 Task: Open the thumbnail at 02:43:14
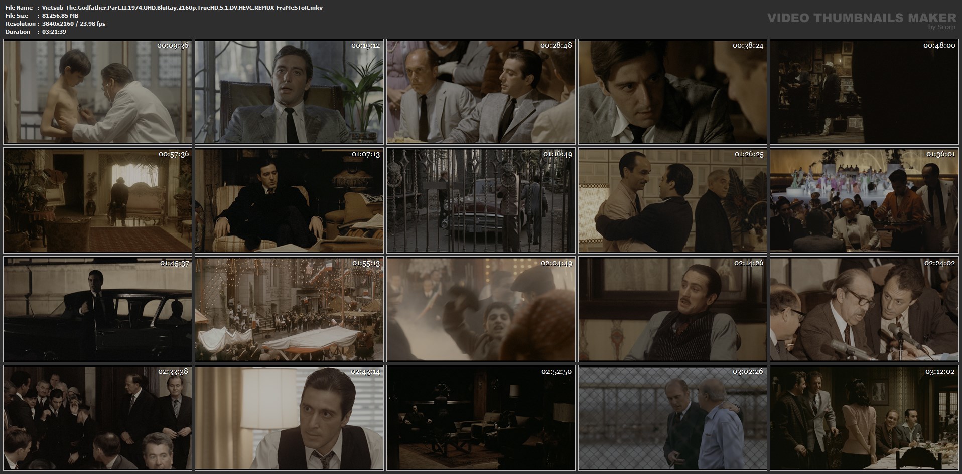point(290,418)
